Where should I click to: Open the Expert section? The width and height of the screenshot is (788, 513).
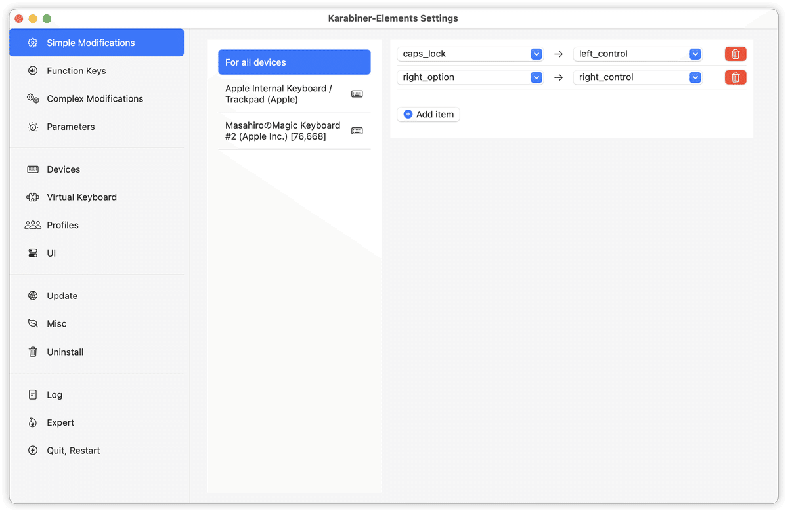97,422
